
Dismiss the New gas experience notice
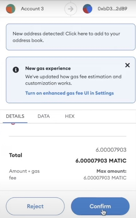127,65
